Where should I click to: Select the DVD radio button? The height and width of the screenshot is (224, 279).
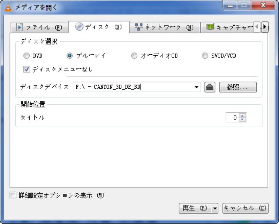pos(26,56)
